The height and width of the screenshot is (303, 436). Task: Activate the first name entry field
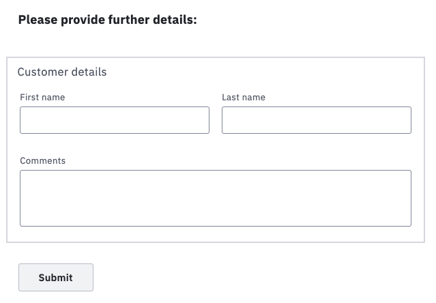[x=115, y=120]
